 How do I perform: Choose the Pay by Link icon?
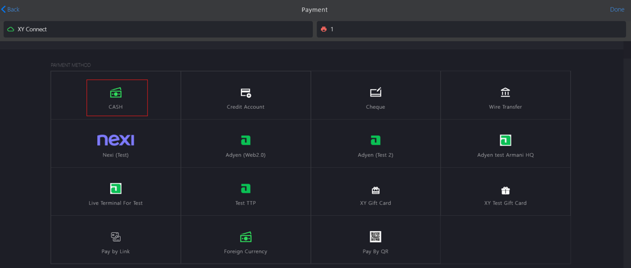(116, 237)
